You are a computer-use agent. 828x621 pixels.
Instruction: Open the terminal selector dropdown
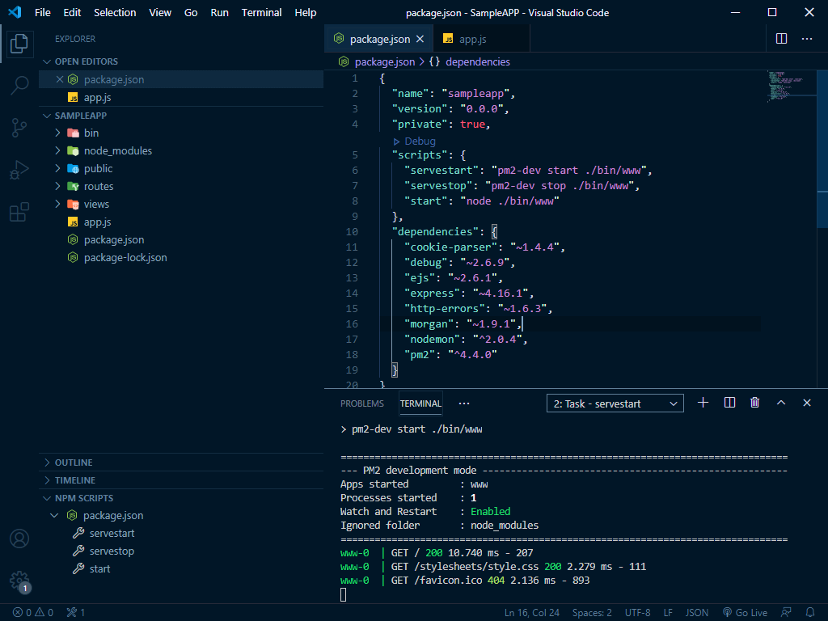615,403
